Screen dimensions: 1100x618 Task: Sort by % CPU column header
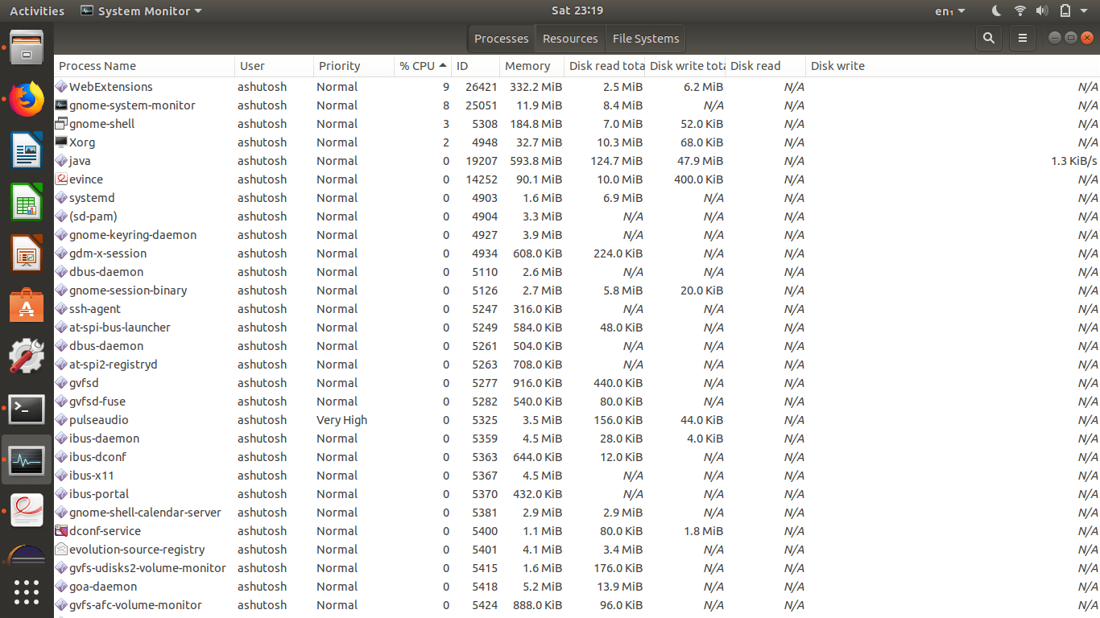(x=423, y=66)
